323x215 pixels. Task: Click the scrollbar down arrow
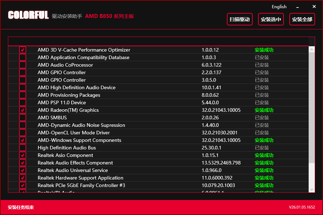pos(312,190)
